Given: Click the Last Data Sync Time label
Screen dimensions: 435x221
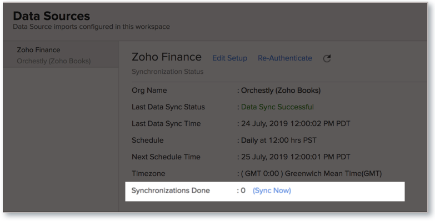Looking at the screenshot, I should [166, 124].
